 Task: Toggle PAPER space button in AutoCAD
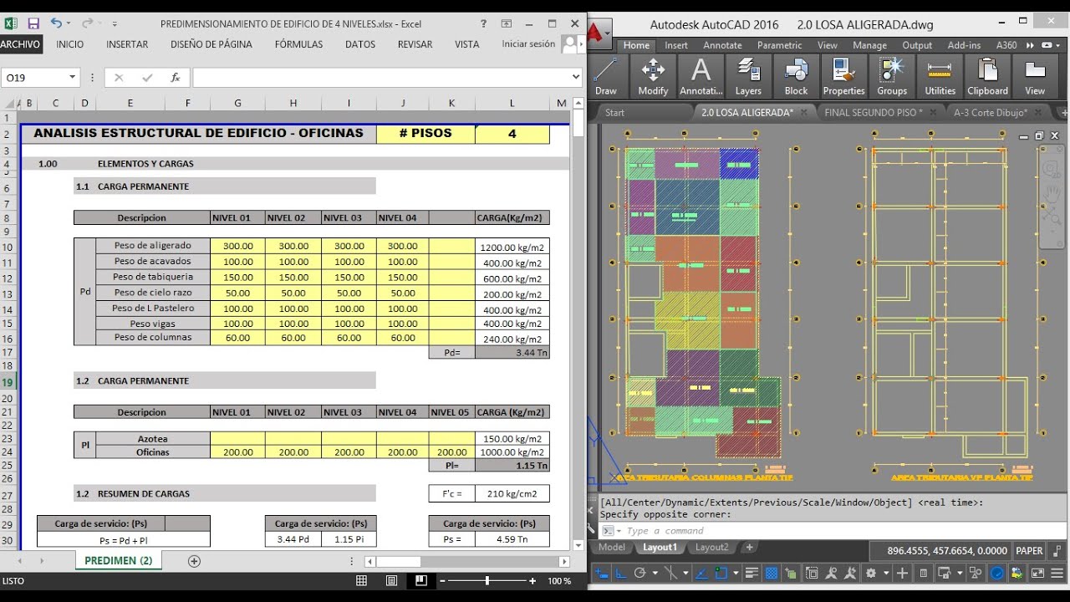click(1029, 551)
